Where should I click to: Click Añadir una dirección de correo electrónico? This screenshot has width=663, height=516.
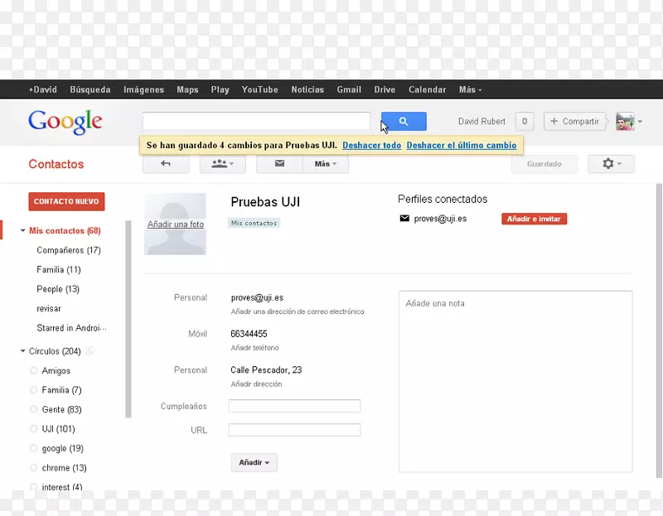click(298, 311)
